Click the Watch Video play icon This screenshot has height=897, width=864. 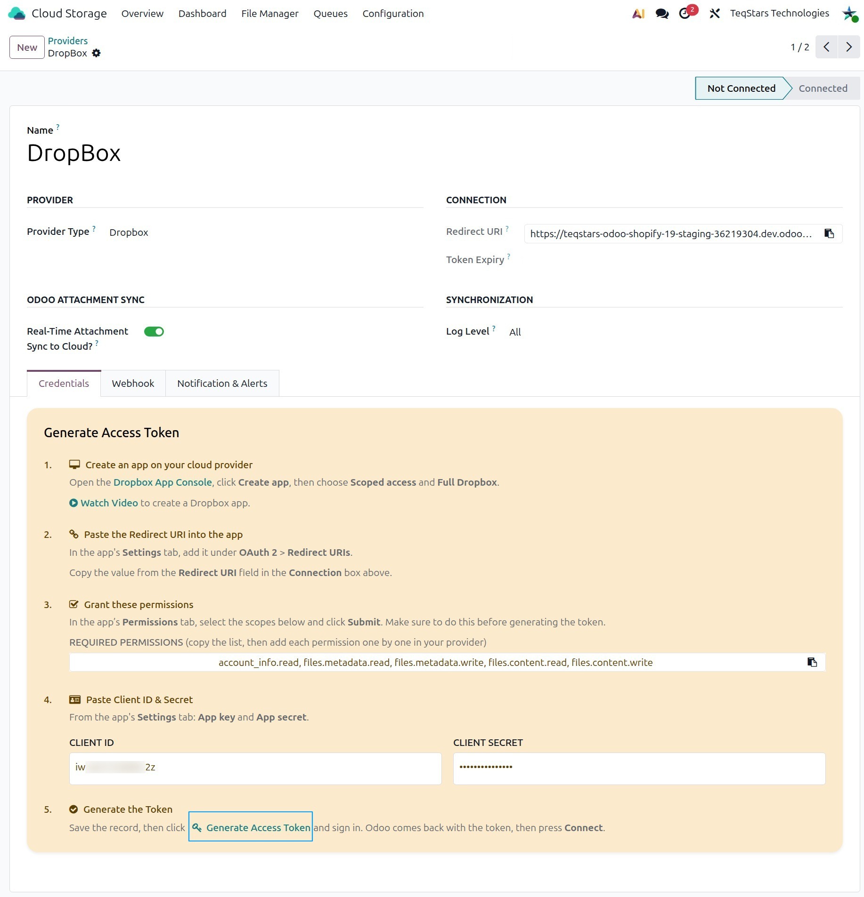click(x=73, y=503)
